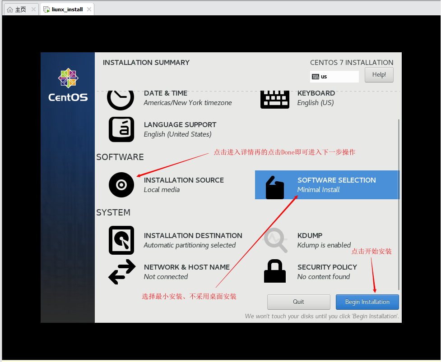Image resolution: width=441 pixels, height=362 pixels.
Task: Click the installation summary vertical scrollbar
Action: pos(399,203)
